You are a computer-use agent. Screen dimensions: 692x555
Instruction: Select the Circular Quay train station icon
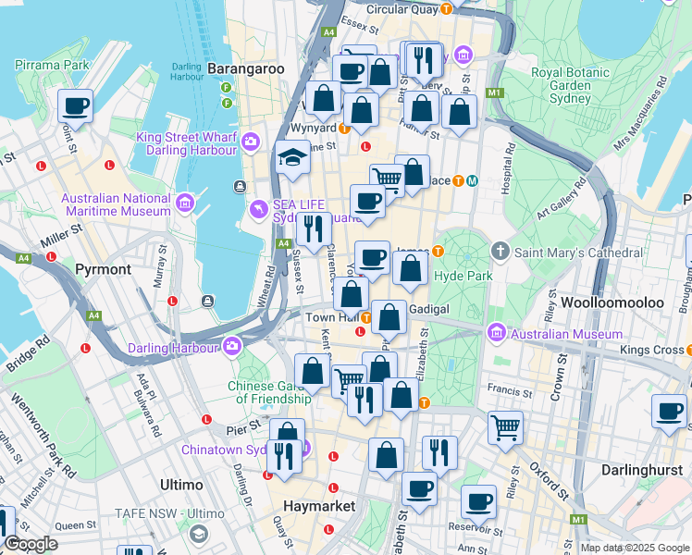pos(446,9)
